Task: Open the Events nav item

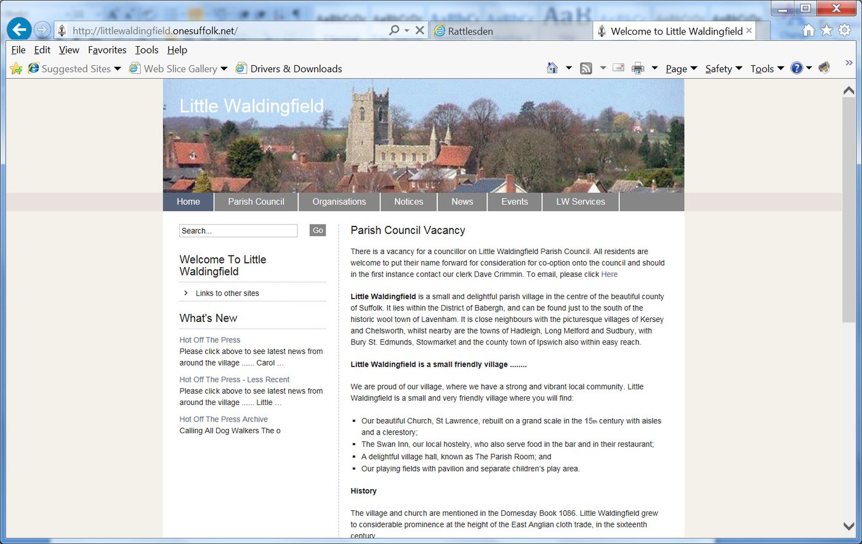Action: click(515, 202)
